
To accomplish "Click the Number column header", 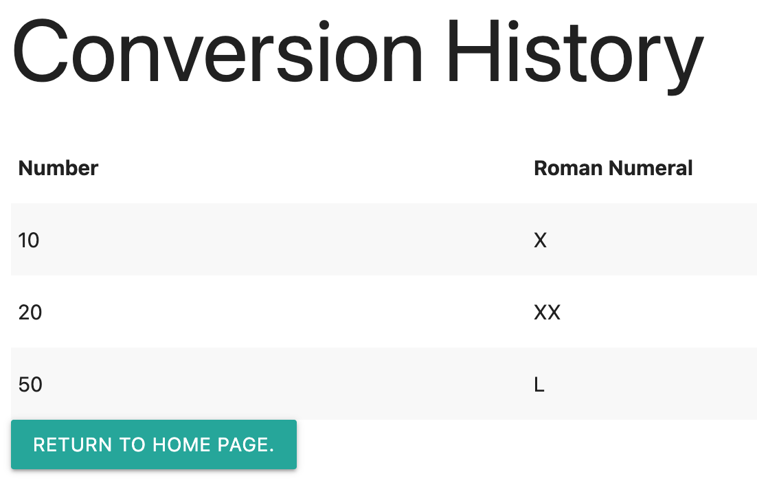I will 58,168.
